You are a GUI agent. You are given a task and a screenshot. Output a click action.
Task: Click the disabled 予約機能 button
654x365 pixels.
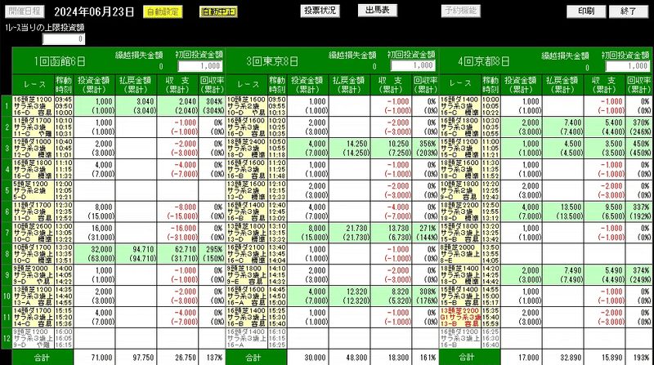click(x=460, y=11)
